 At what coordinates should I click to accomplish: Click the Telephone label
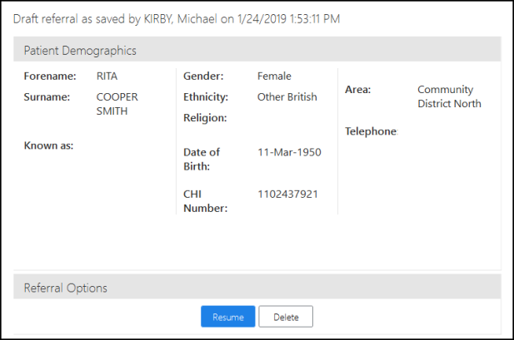pyautogui.click(x=372, y=131)
